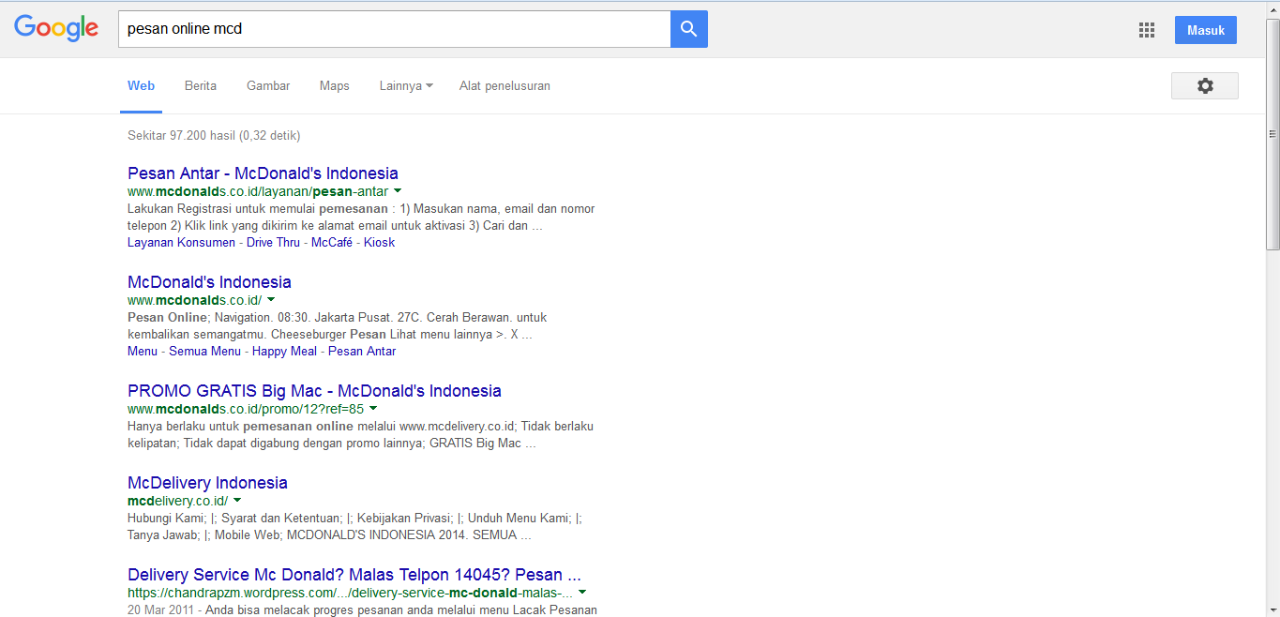Switch to the Maps tab

point(335,85)
